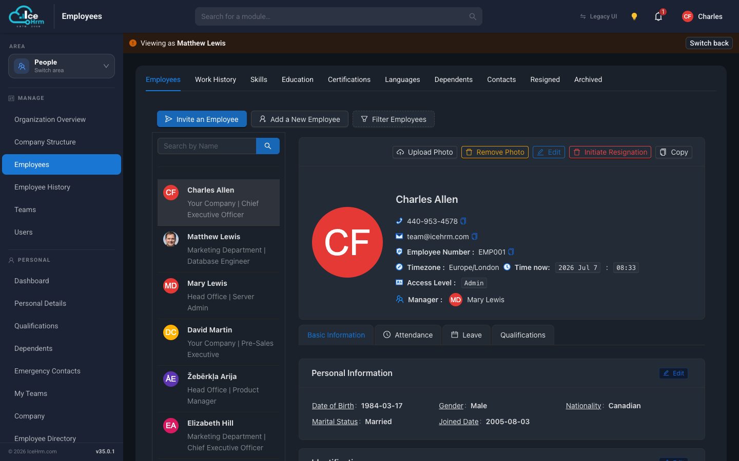The width and height of the screenshot is (739, 461).
Task: Click the module search magnifier icon
Action: point(473,16)
